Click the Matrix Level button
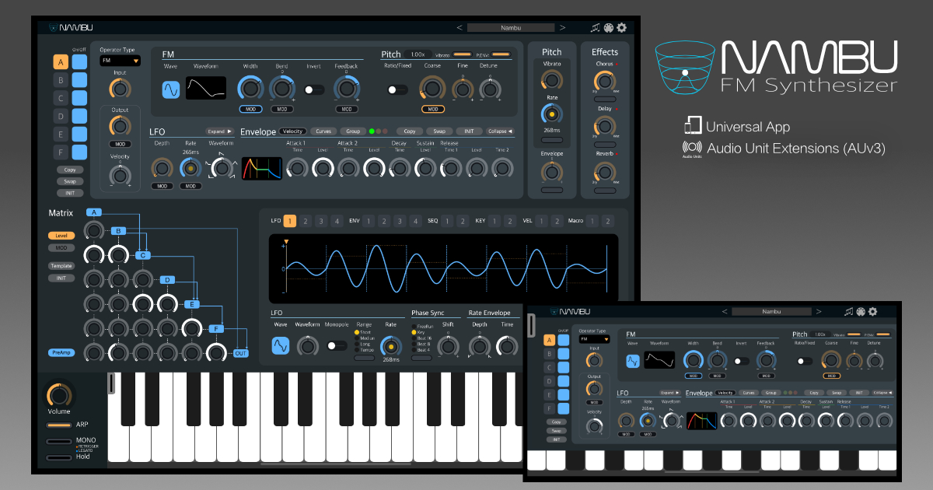Viewport: 933px width, 490px height. pyautogui.click(x=61, y=235)
